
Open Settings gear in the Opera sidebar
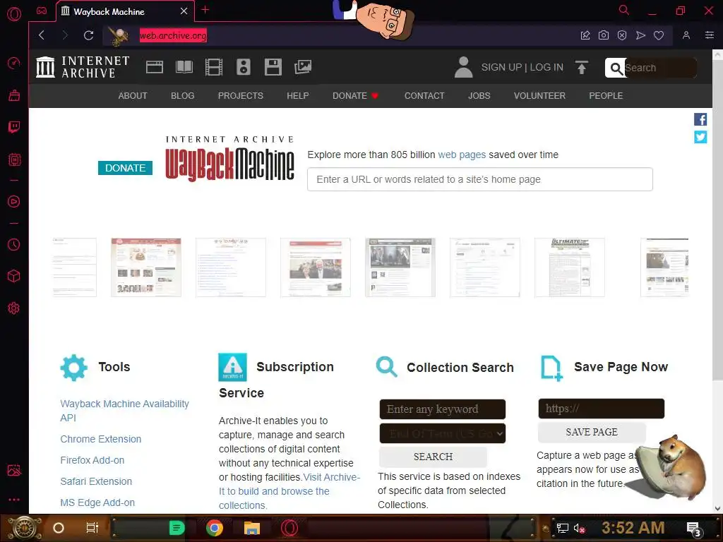pos(14,308)
